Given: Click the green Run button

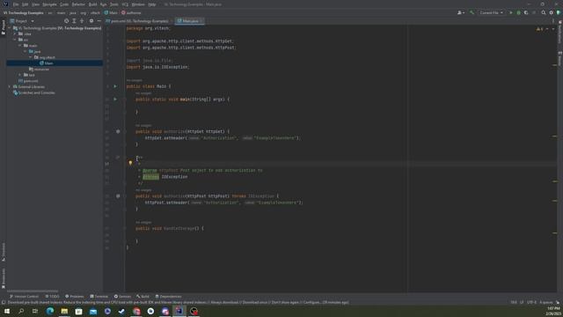Looking at the screenshot, I should 511,12.
